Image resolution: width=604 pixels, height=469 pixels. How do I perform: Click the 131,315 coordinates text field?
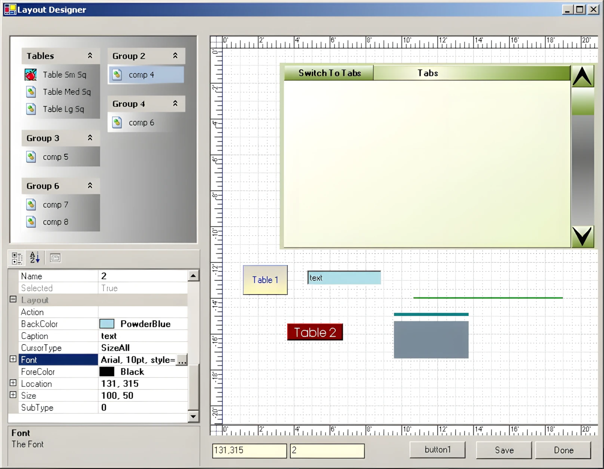click(249, 451)
